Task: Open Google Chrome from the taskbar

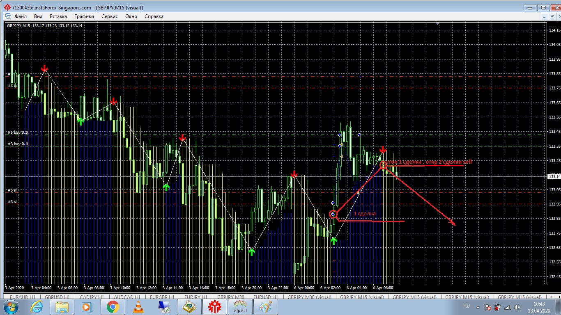Action: click(113, 306)
